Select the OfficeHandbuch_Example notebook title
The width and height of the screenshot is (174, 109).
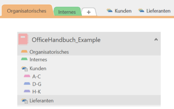click(x=66, y=40)
